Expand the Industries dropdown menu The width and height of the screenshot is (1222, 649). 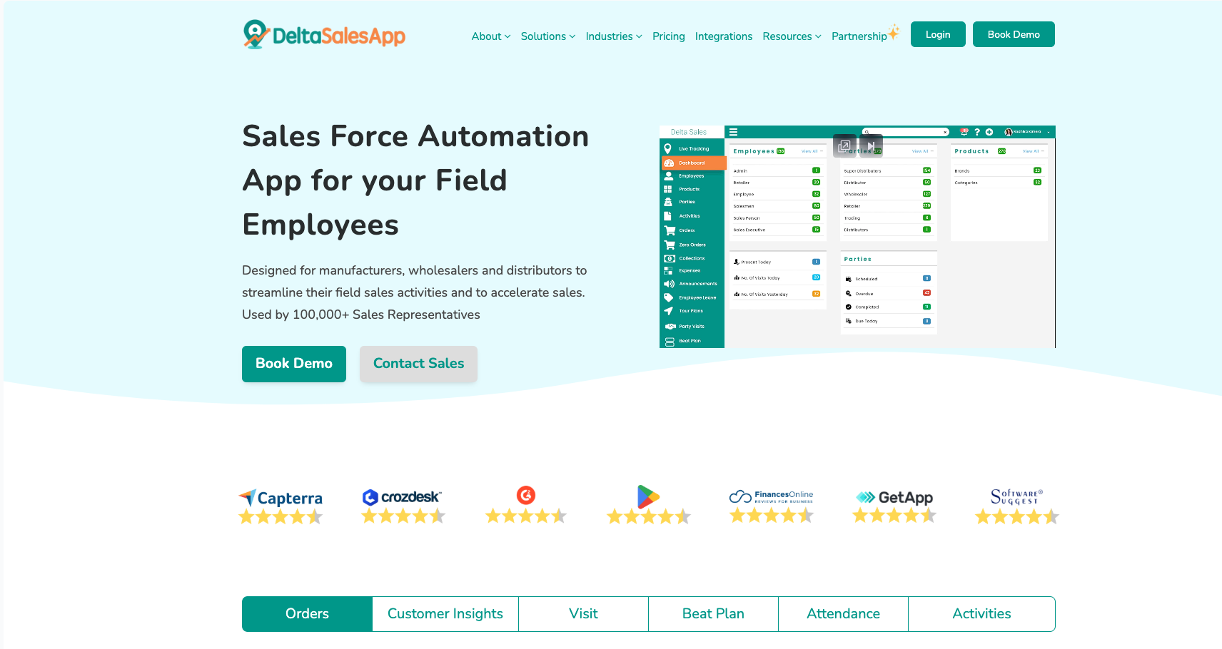pyautogui.click(x=614, y=36)
